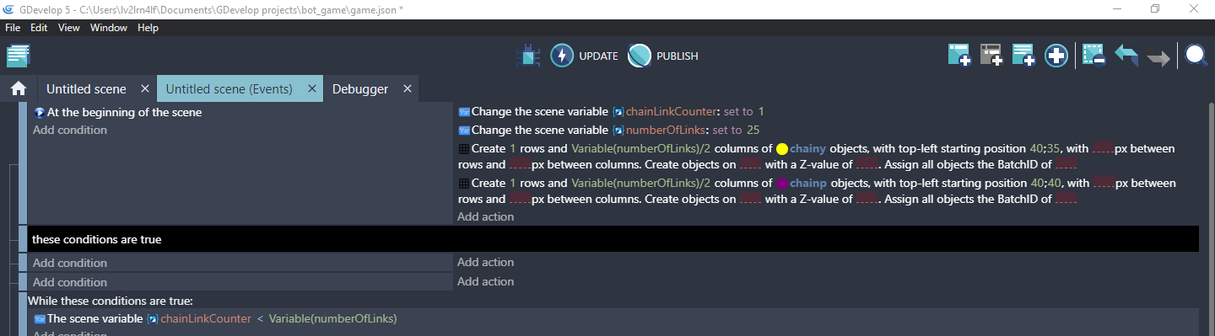Click the PUBLISH button
Viewport: 1215px width, 336px height.
[663, 56]
